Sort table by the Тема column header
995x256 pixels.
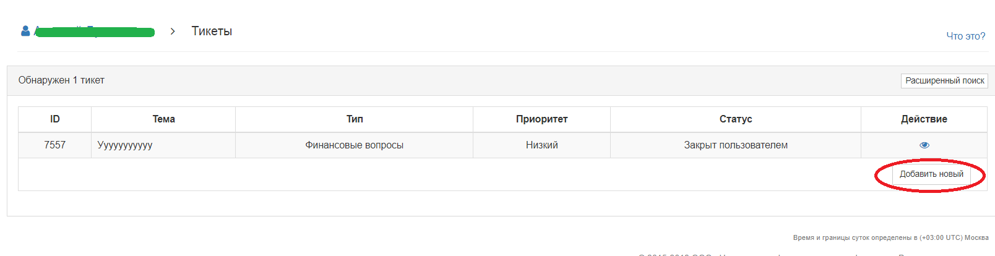pos(163,119)
